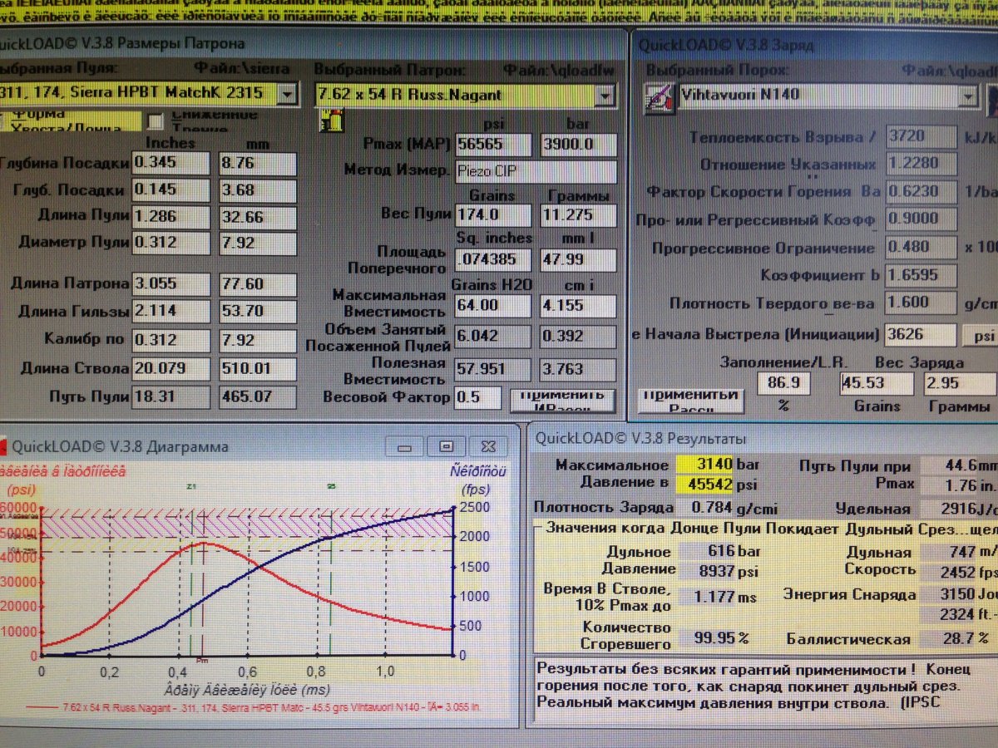Click the Регрессивный Коэфф field 0.9000
The height and width of the screenshot is (748, 998).
[921, 219]
